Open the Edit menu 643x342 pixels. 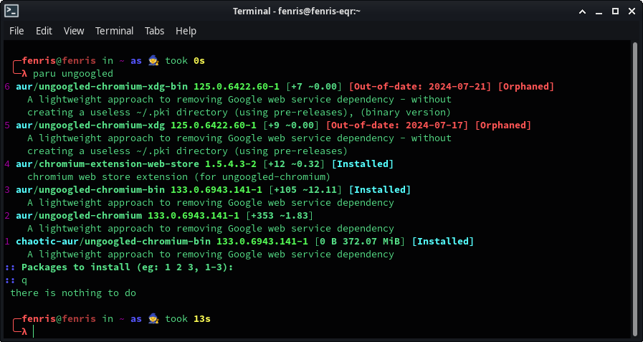coord(44,31)
